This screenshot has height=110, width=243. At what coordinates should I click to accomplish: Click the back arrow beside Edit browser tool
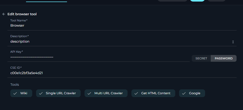point(4,14)
